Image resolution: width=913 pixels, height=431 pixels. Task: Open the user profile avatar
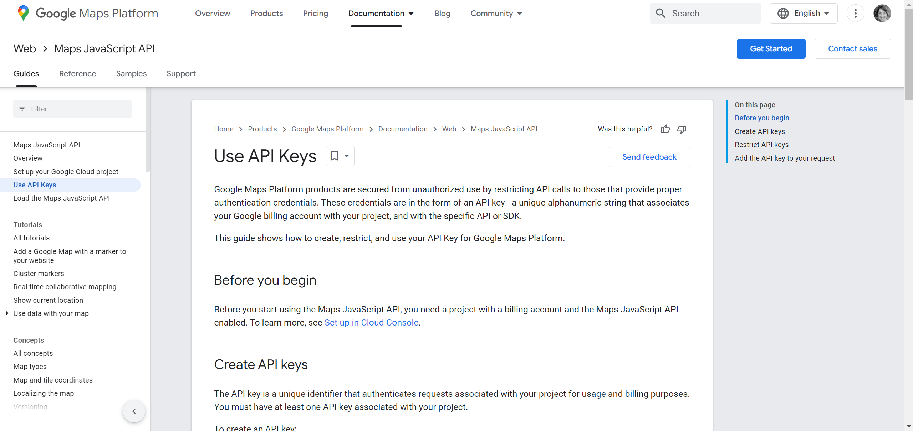click(882, 13)
